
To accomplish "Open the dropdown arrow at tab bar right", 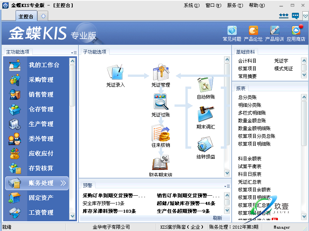I will 306,16.
